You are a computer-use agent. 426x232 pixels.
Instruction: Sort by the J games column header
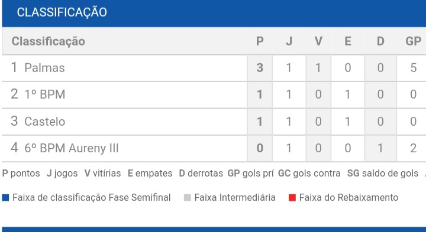pyautogui.click(x=289, y=41)
